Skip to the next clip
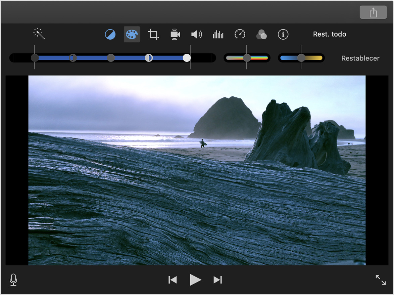 point(217,280)
